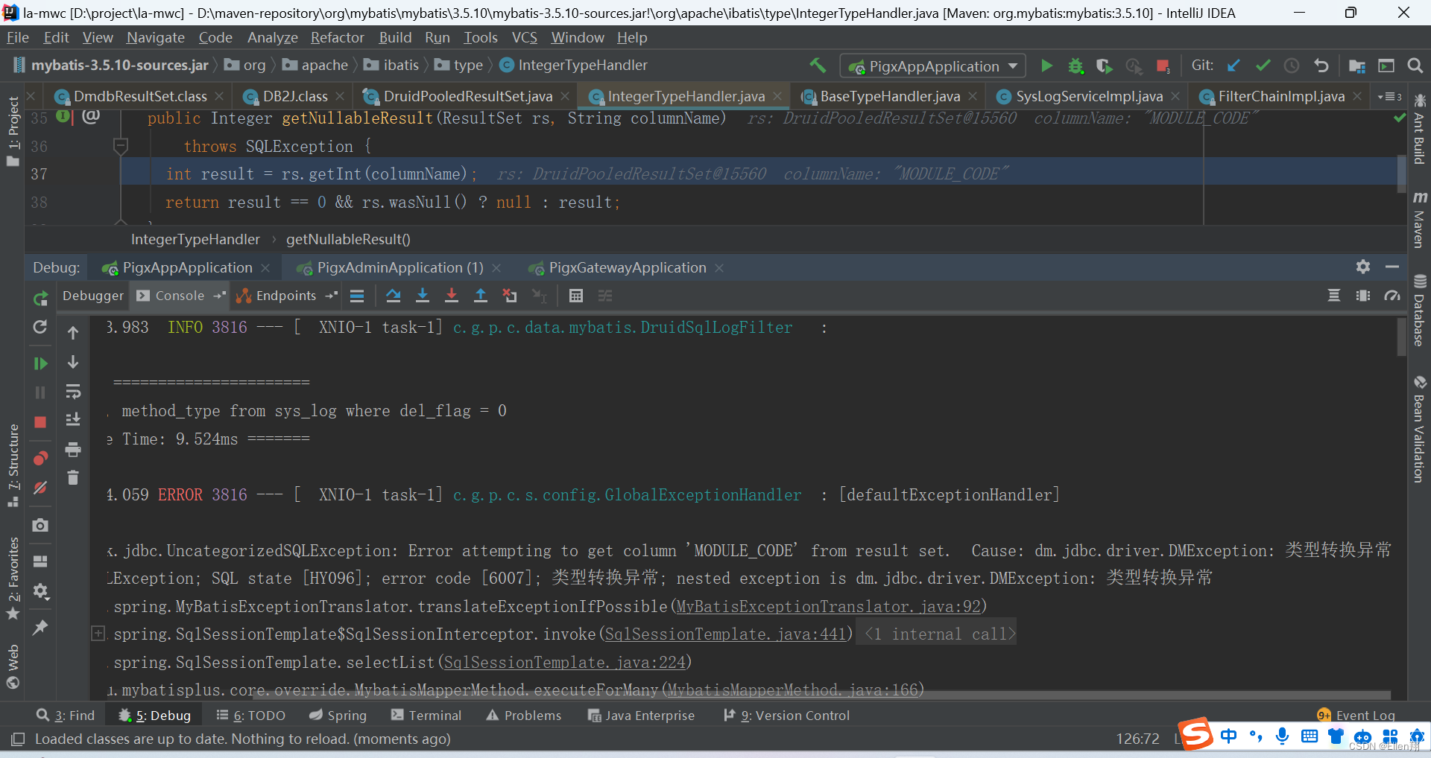This screenshot has height=758, width=1431.
Task: Open the Event Log button
Action: 1356,716
